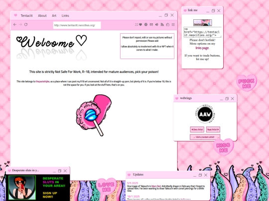This screenshot has width=269, height=201.
Task: Open the RSS feed icon
Action: [x=162, y=25]
